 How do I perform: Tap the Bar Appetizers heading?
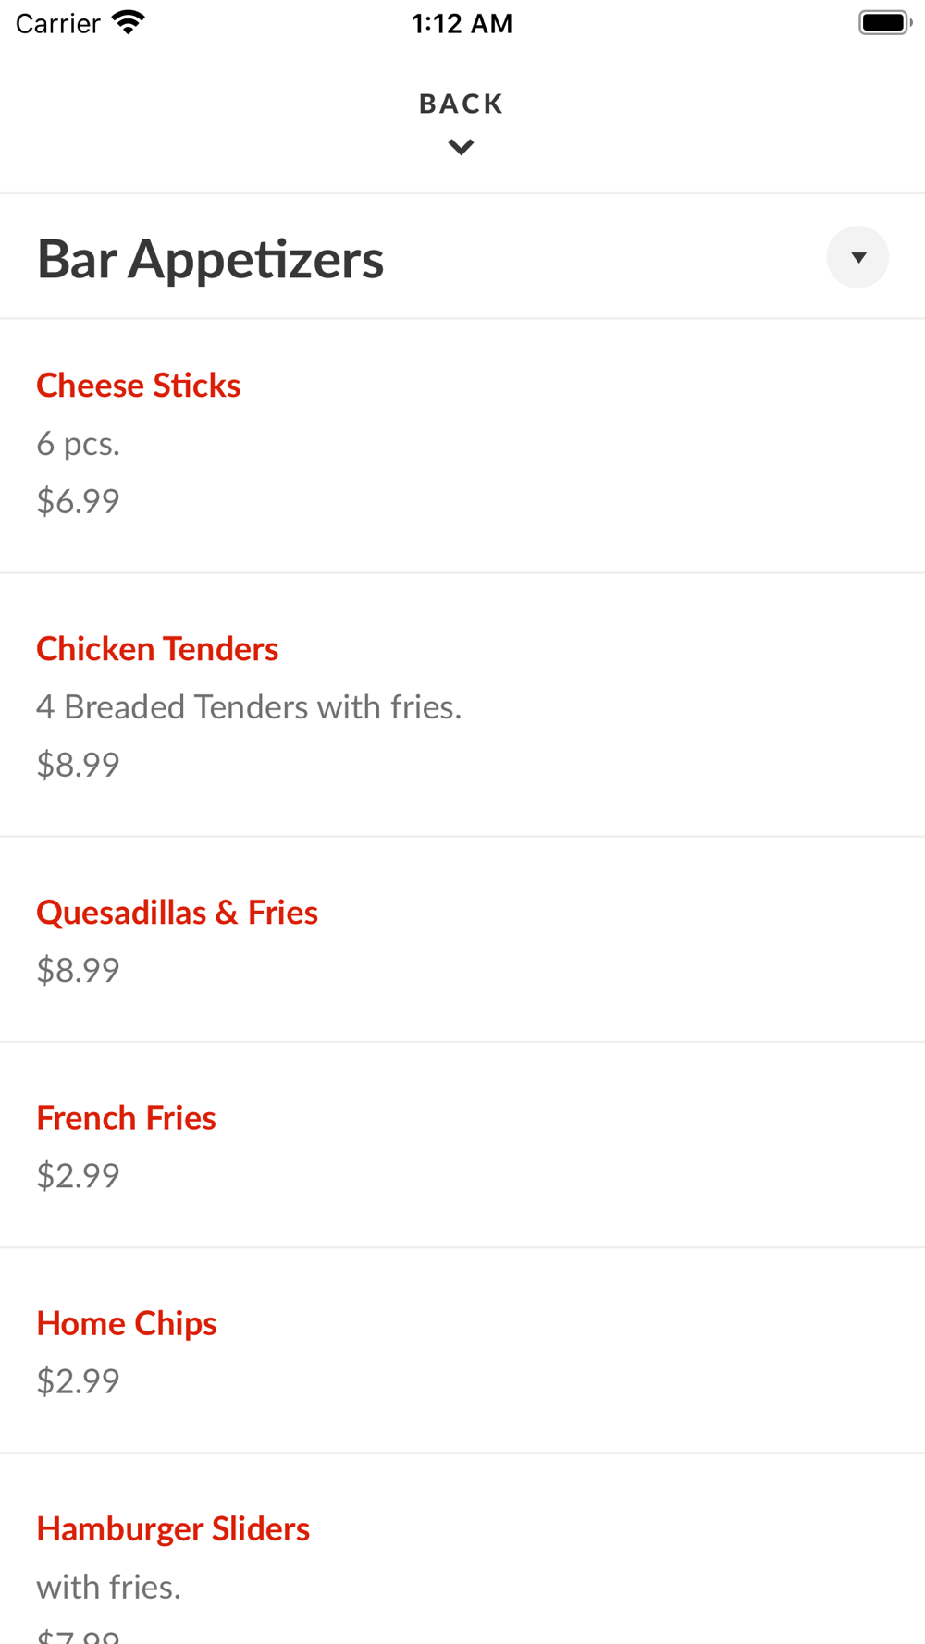click(210, 259)
